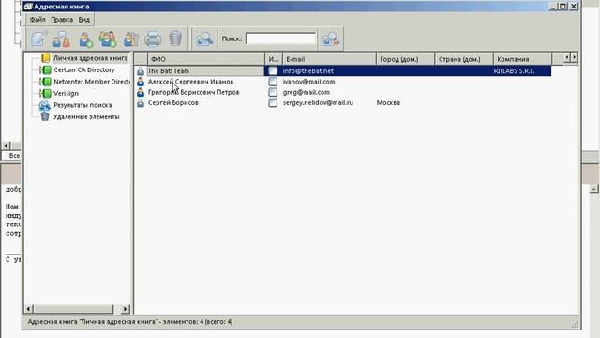Click background window's left scroll arrow
This screenshot has width=600, height=338.
6,146
